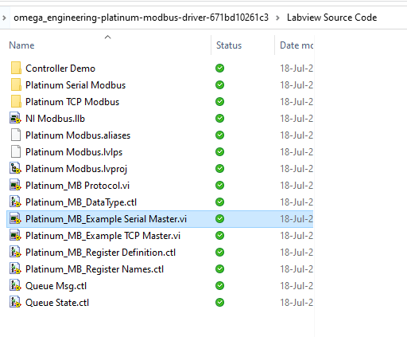The height and width of the screenshot is (337, 407).
Task: Sort files by the Date modified column header
Action: pyautogui.click(x=297, y=45)
